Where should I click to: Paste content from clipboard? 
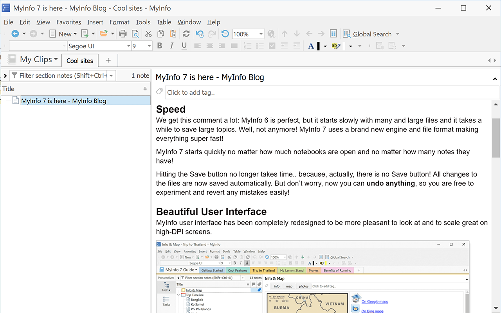pyautogui.click(x=173, y=34)
